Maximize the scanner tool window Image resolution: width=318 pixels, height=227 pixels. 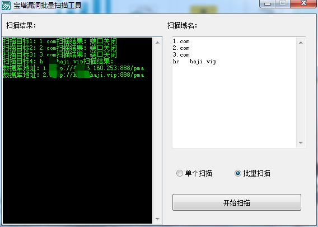tap(283, 3)
